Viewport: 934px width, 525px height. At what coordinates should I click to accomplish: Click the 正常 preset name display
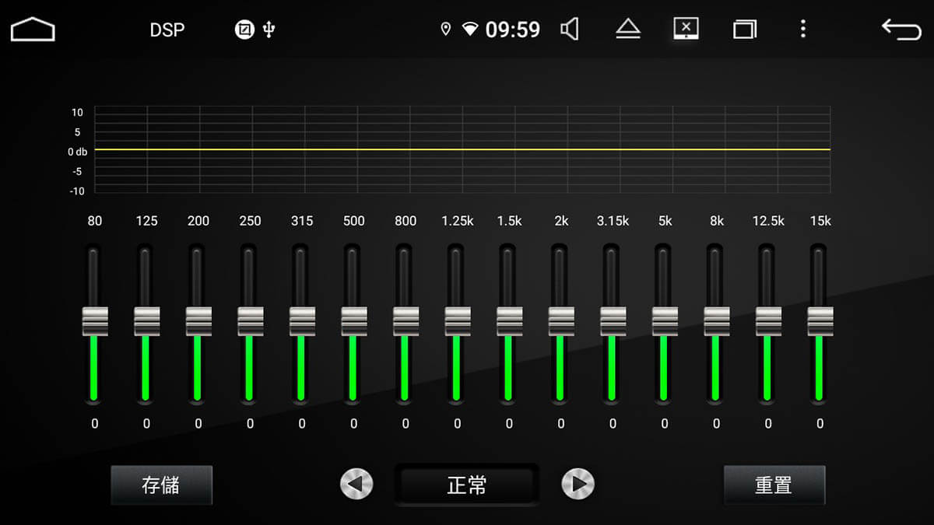(x=467, y=485)
